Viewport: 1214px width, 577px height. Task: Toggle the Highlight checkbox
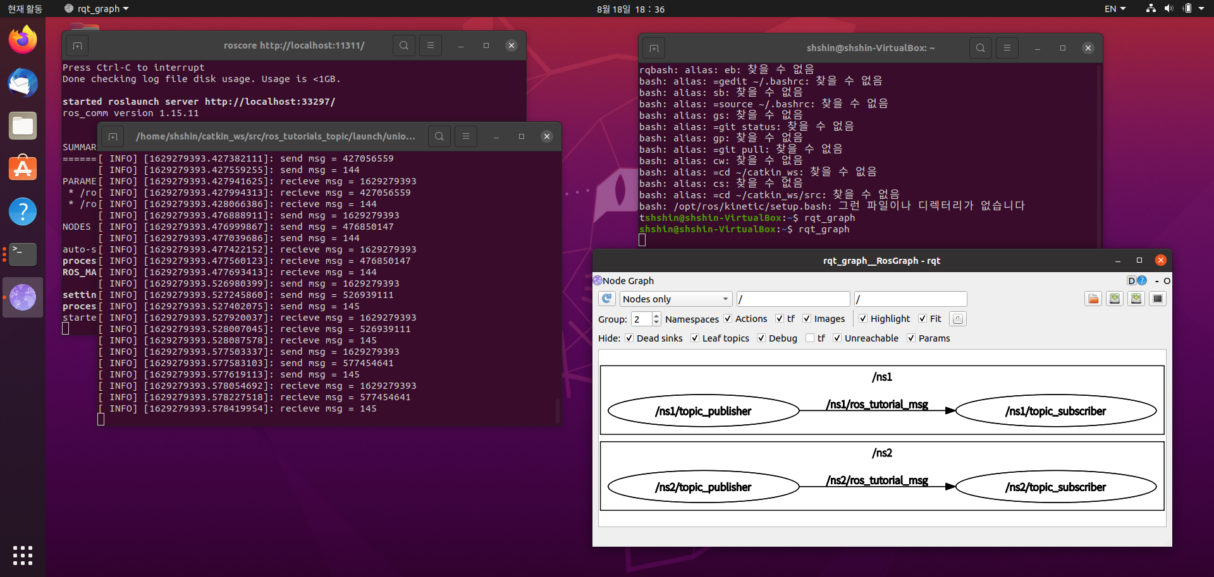(863, 319)
